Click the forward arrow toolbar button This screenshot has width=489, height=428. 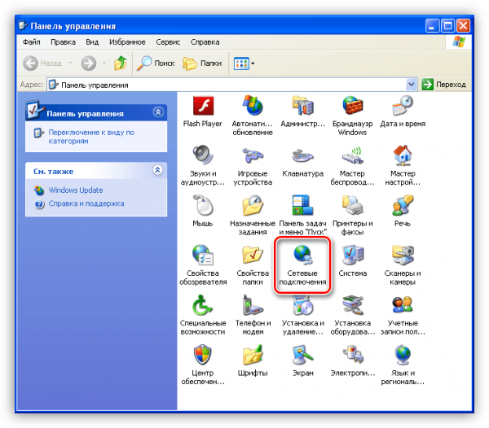(89, 63)
